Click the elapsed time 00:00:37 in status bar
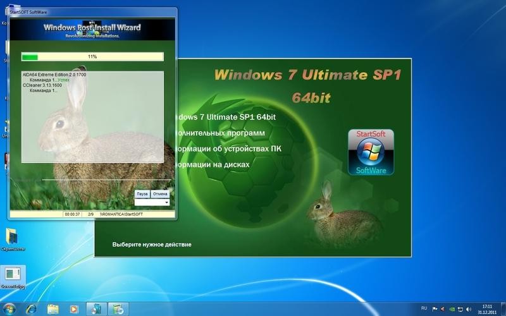Image resolution: width=506 pixels, height=316 pixels. (72, 214)
